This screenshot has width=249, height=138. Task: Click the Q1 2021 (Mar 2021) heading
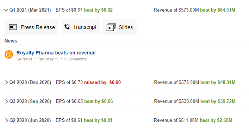30,10
